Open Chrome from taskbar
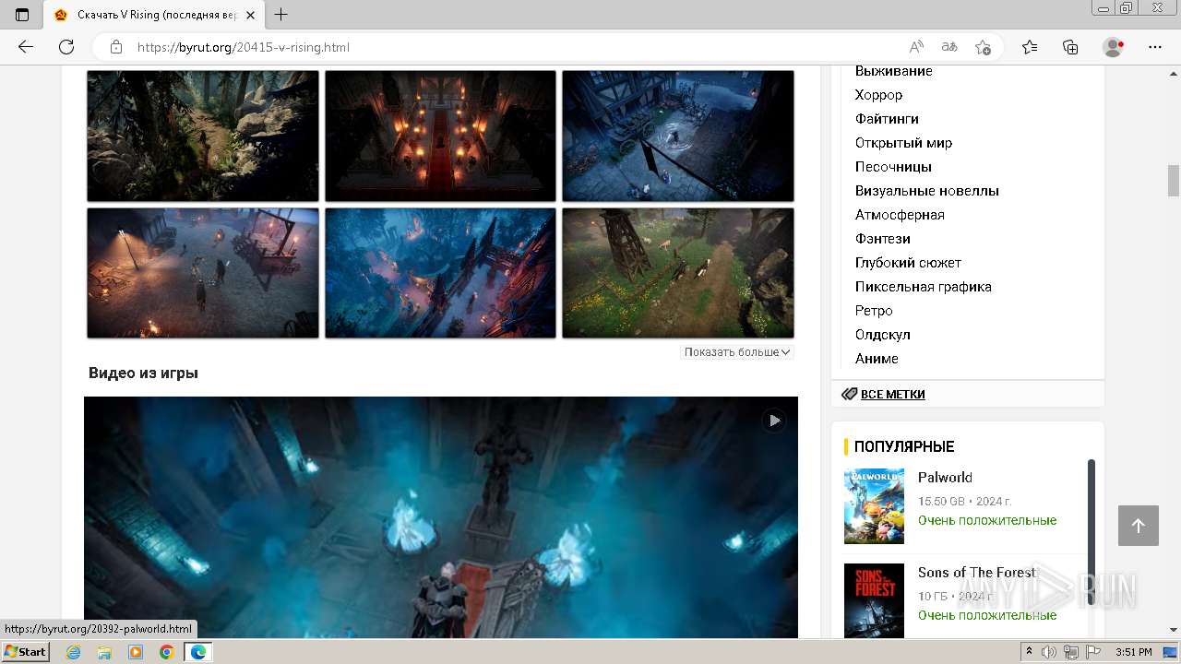The height and width of the screenshot is (664, 1181). (166, 652)
